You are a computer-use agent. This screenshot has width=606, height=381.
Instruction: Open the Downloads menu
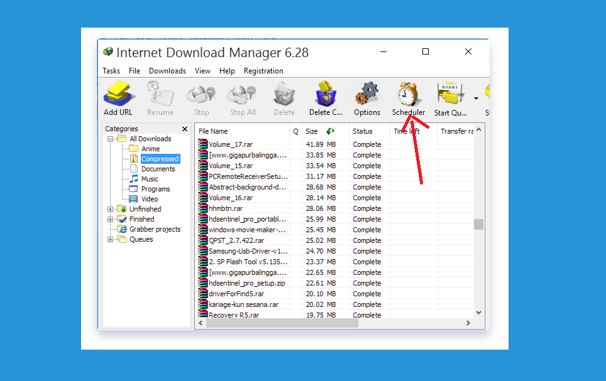click(167, 71)
